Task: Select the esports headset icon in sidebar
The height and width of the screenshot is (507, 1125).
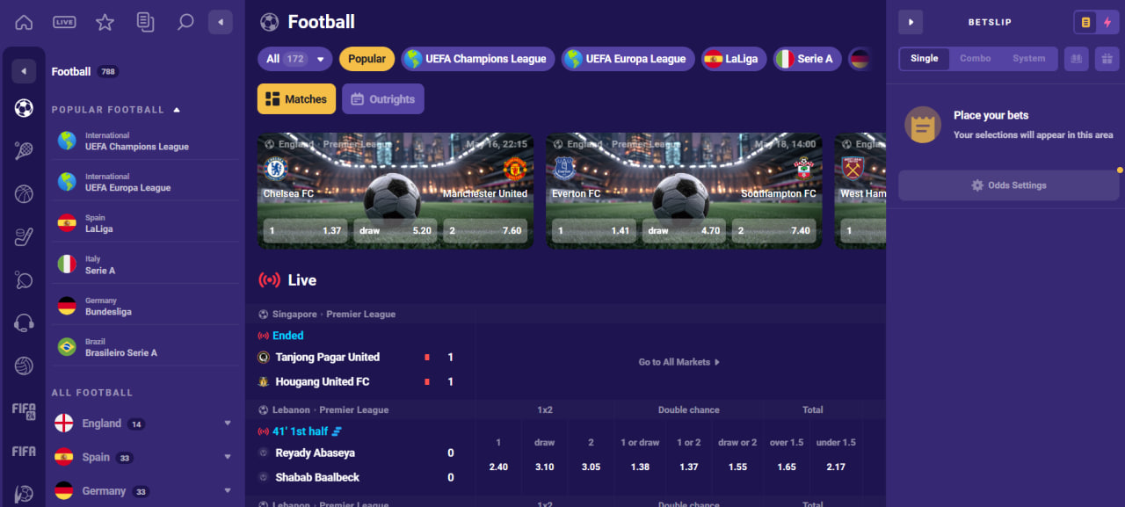Action: coord(24,322)
